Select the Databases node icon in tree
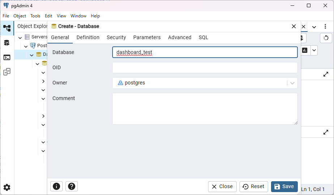Image resolution: width=334 pixels, height=195 pixels. [x=39, y=54]
